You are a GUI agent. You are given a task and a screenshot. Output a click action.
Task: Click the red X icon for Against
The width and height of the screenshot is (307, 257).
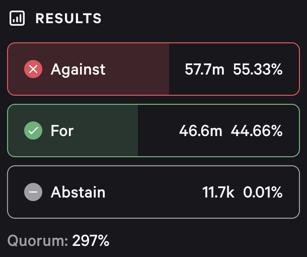[33, 69]
